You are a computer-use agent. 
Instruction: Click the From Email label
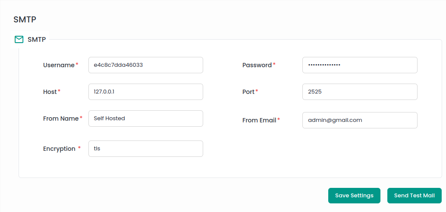259,120
